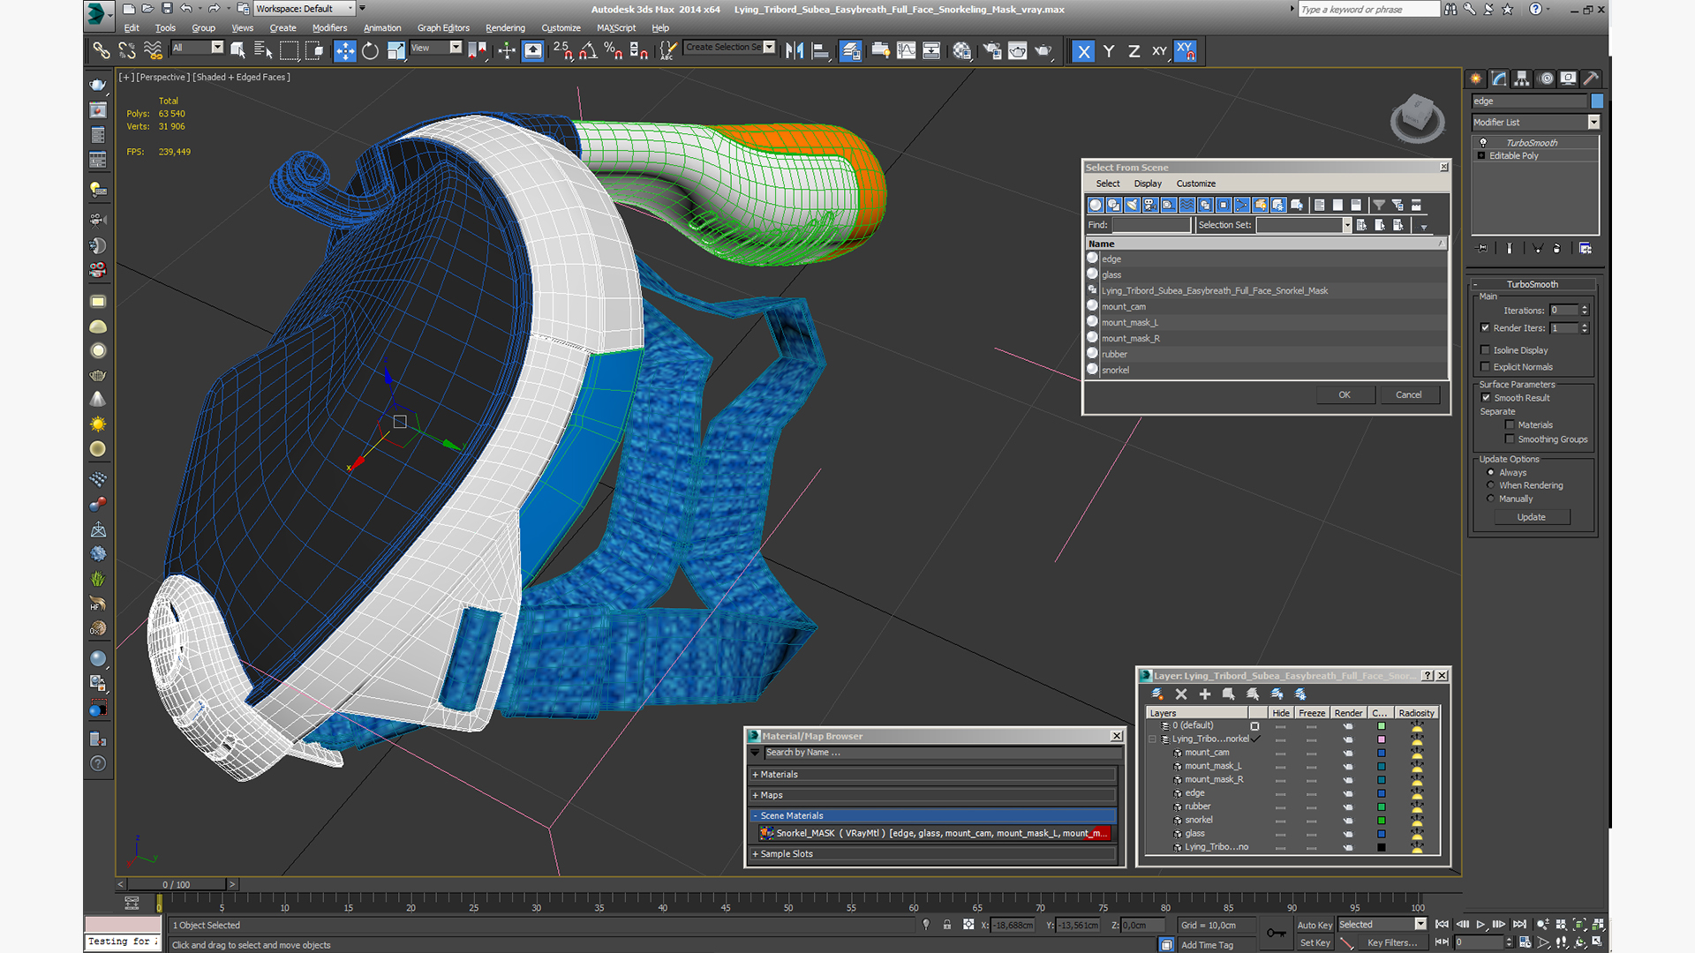Go to end of animation
The width and height of the screenshot is (1695, 953).
1519,925
